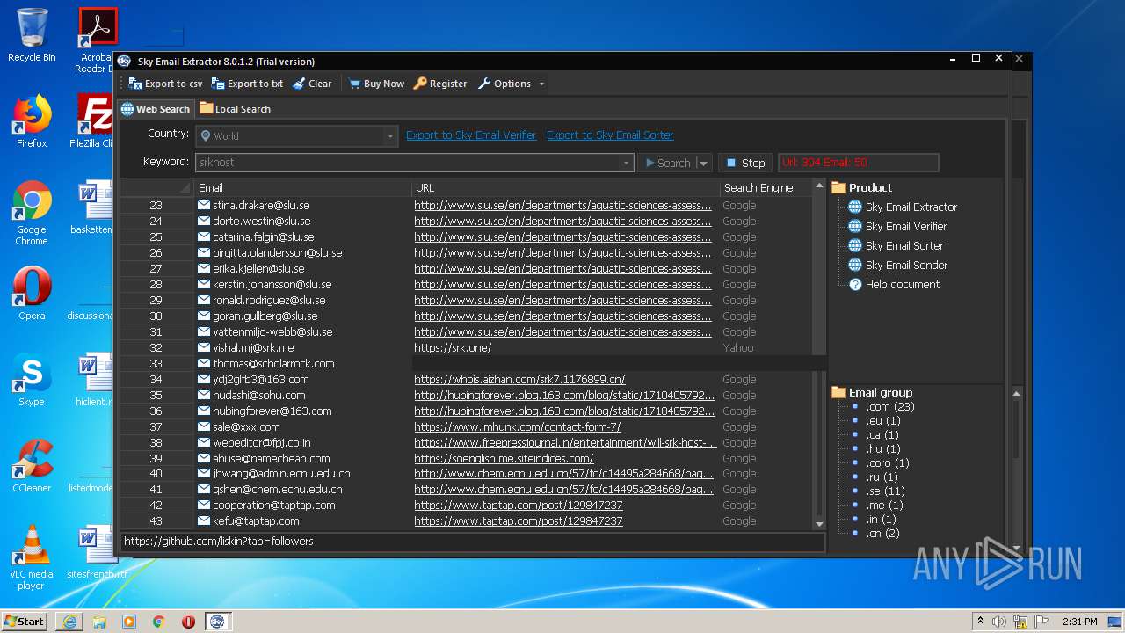Open soenglish.me.siteindices.com link
This screenshot has height=633, width=1125.
[504, 459]
